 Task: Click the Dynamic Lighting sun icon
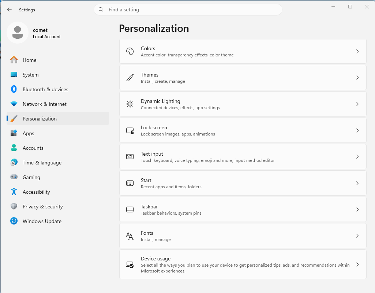click(130, 104)
